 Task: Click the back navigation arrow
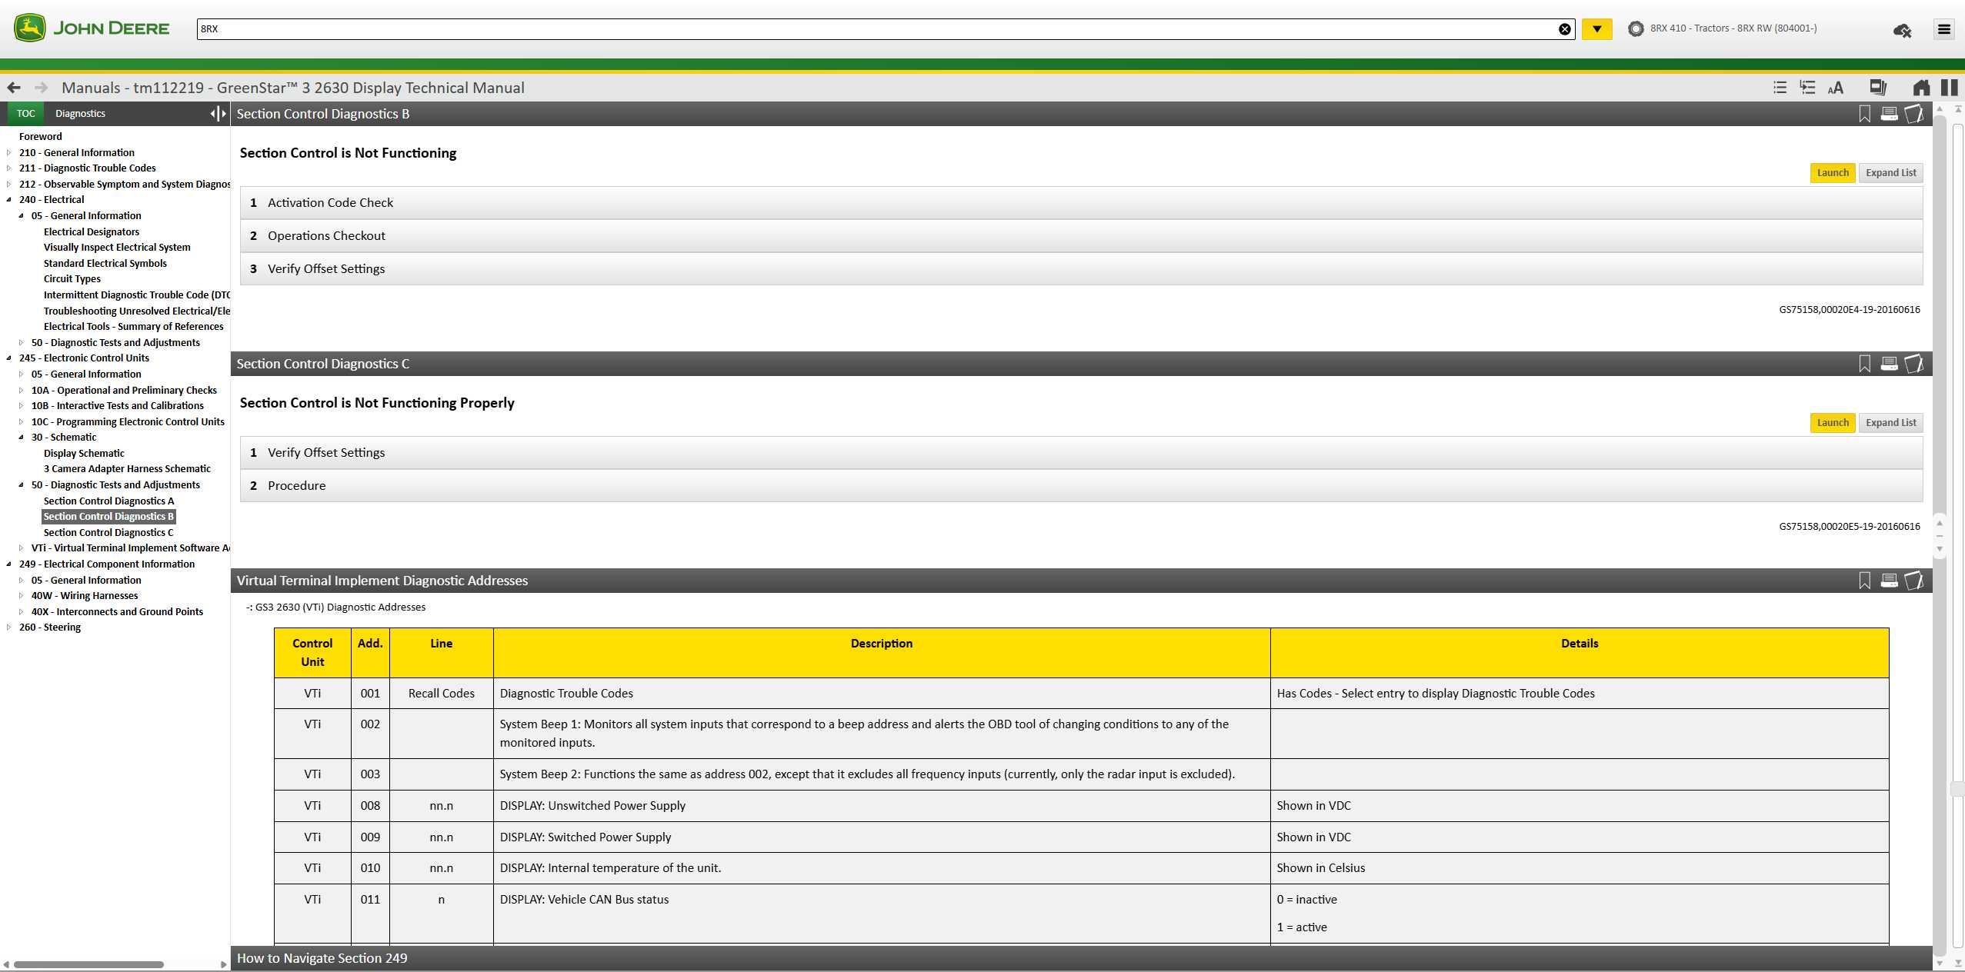click(13, 88)
